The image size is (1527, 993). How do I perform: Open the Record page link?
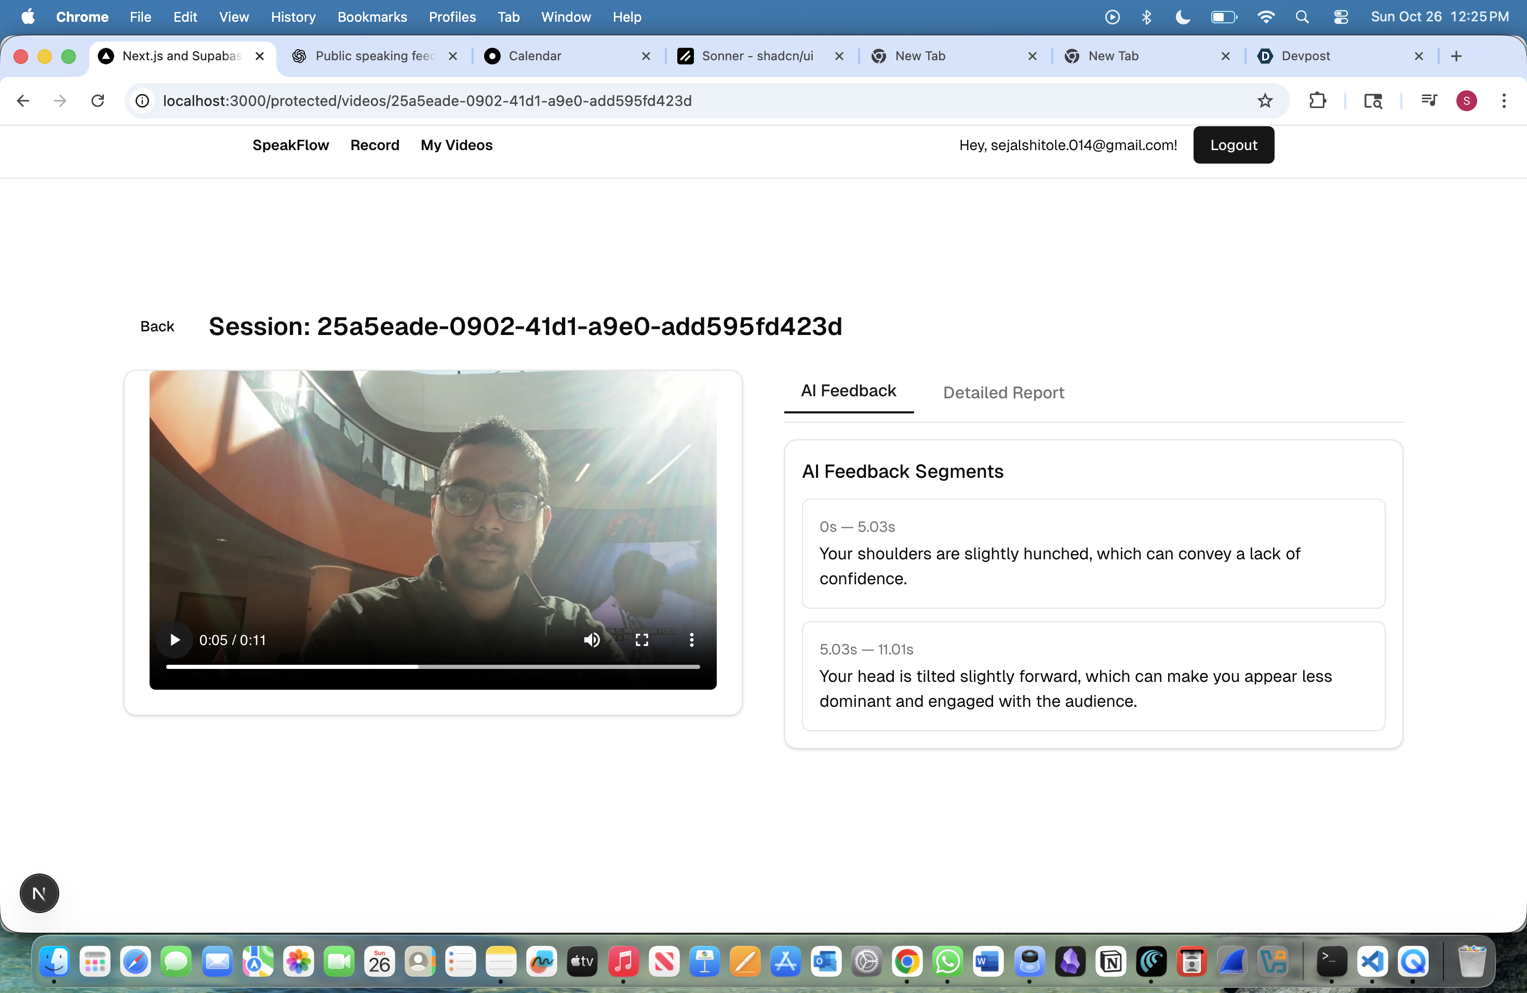[x=374, y=145]
